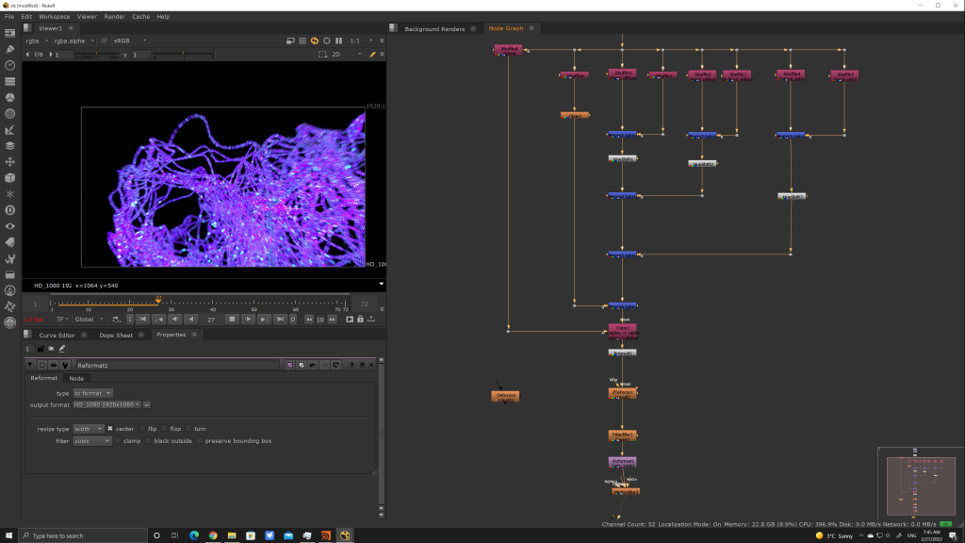Open the Render menu

[114, 16]
